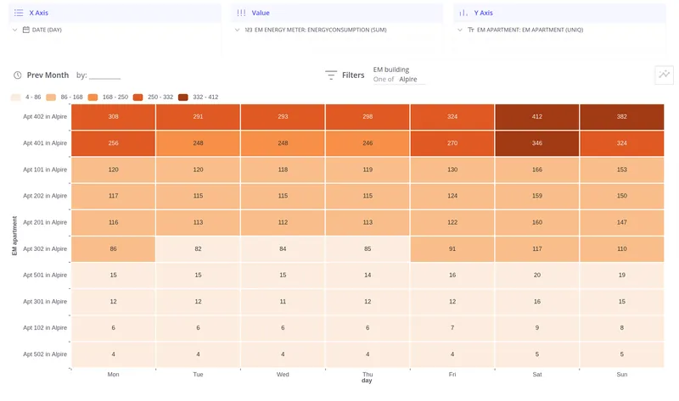Click the 168 - 250 legend swatch
The width and height of the screenshot is (679, 401).
[93, 97]
